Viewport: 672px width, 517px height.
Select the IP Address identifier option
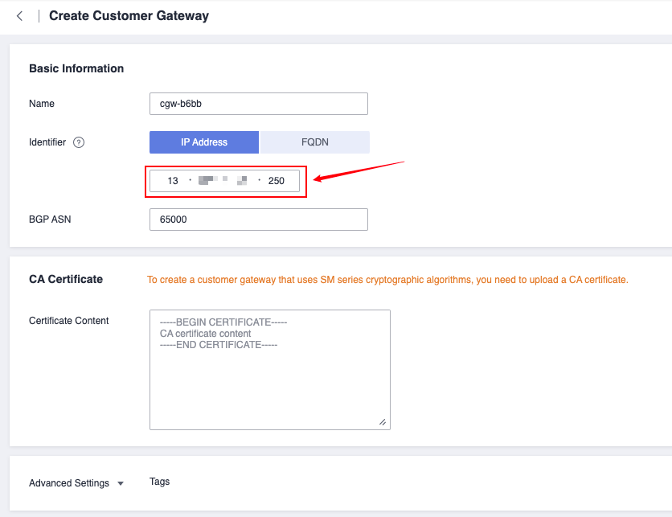[x=204, y=142]
